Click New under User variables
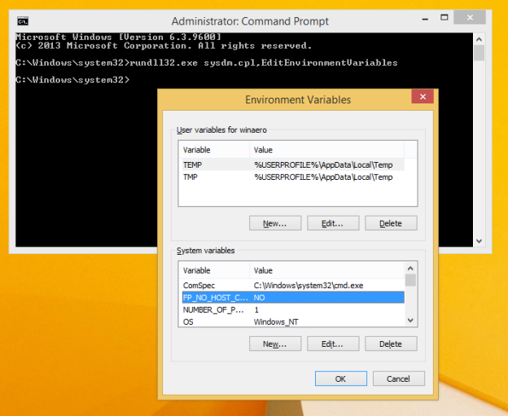 click(x=275, y=223)
